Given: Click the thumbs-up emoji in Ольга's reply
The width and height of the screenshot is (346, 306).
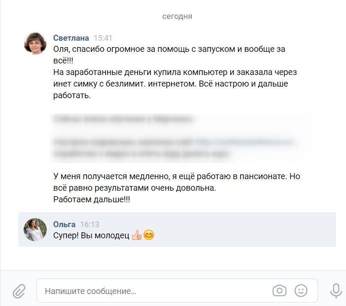Looking at the screenshot, I should pos(137,235).
